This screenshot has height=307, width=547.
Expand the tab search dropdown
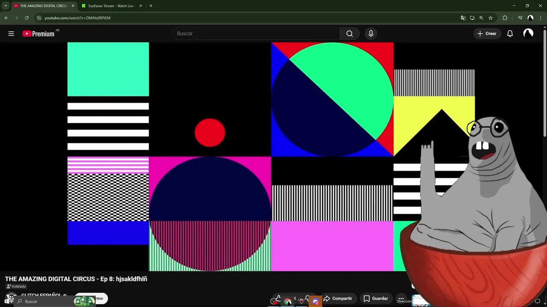coord(6,6)
